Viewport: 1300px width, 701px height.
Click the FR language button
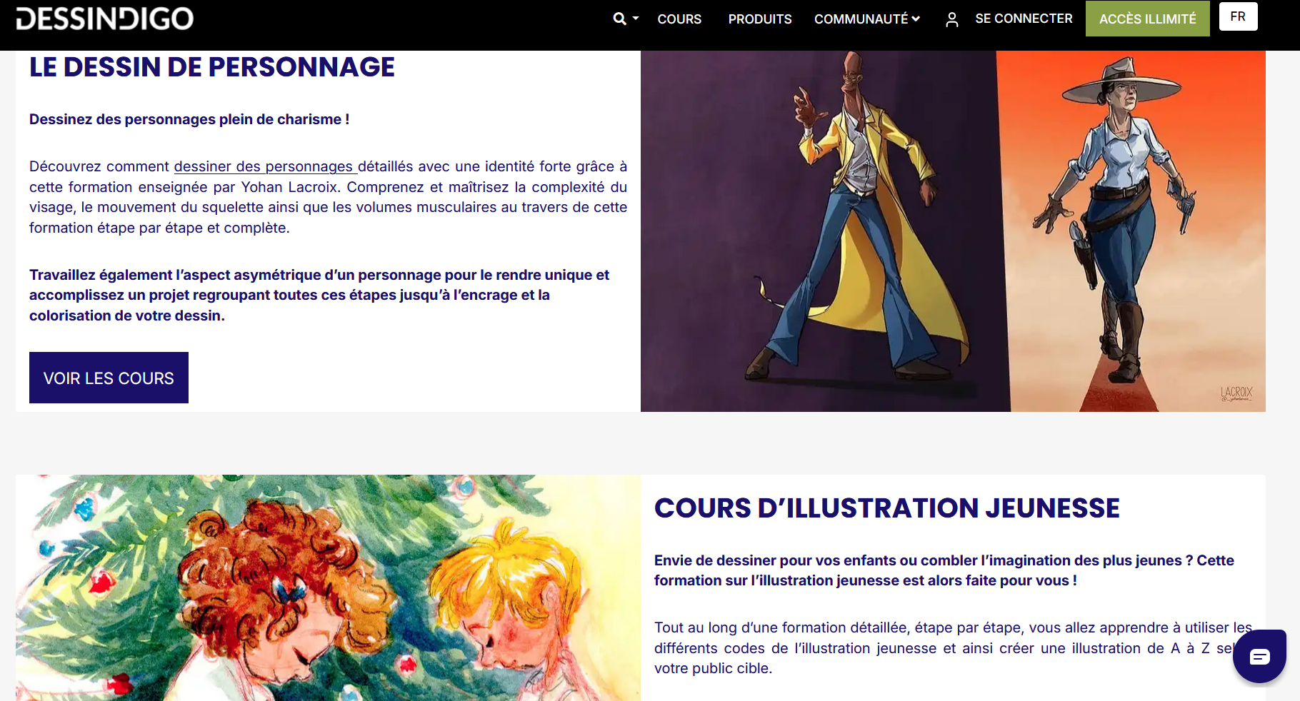coord(1239,16)
